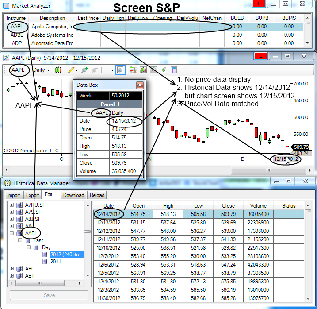Open chart Properties icon in toolbar
The height and width of the screenshot is (309, 317).
coord(174,70)
